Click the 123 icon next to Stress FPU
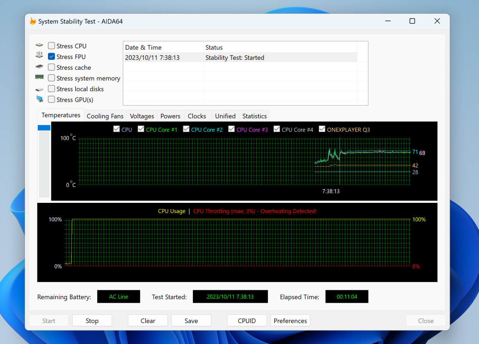 39,55
